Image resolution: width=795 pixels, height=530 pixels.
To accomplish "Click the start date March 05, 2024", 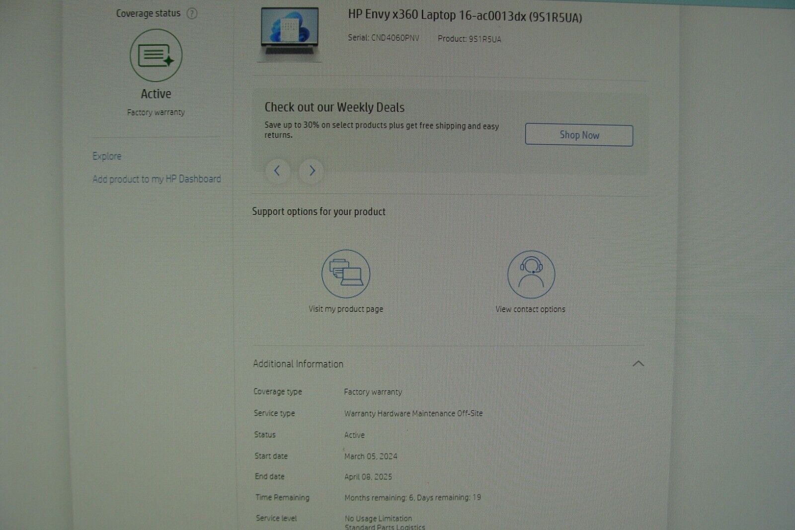I will [x=371, y=456].
